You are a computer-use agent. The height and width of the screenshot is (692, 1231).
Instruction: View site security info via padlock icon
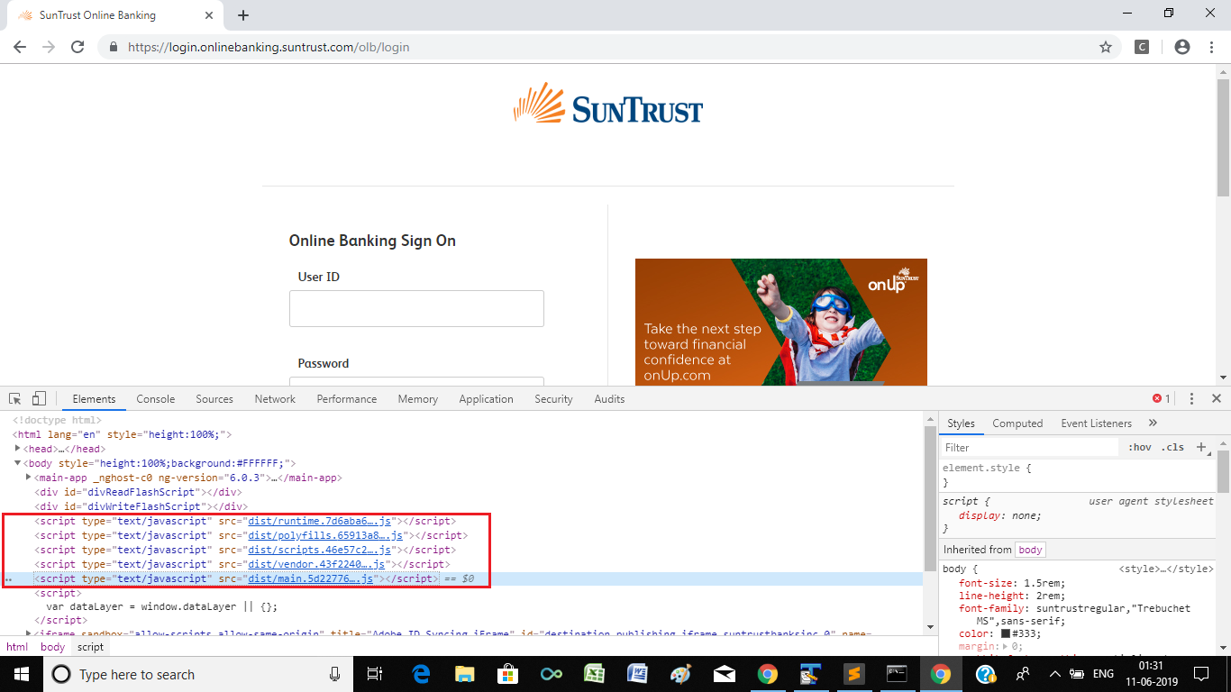113,47
